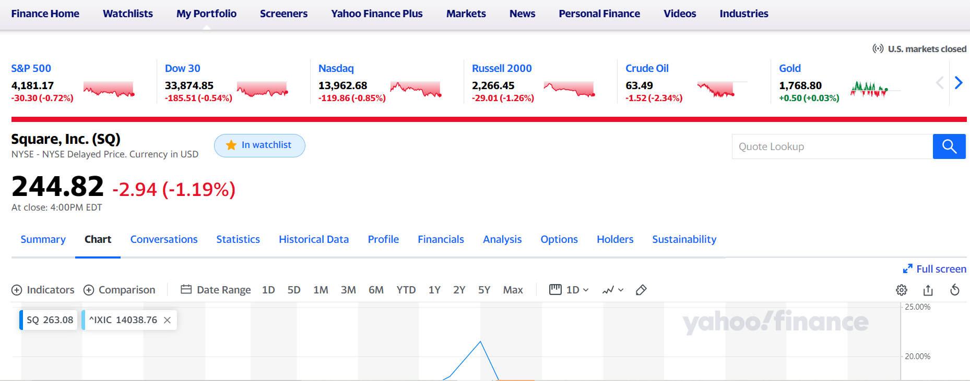
Task: Open Screeners menu item
Action: click(283, 14)
